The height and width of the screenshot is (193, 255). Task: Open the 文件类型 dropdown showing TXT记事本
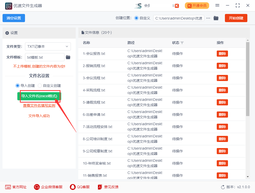48,46
